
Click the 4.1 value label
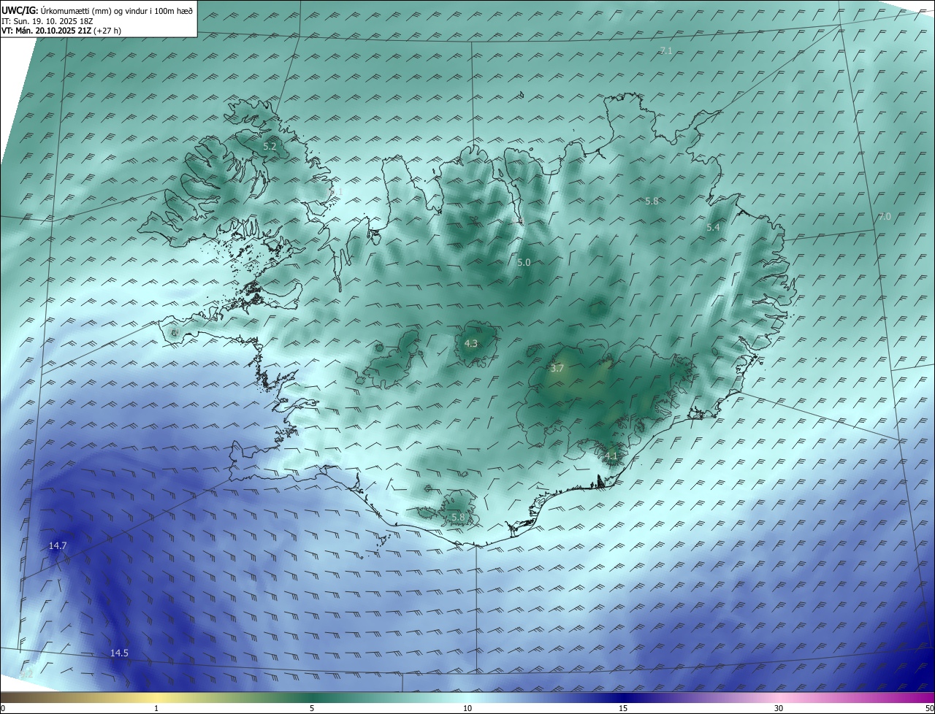point(611,456)
